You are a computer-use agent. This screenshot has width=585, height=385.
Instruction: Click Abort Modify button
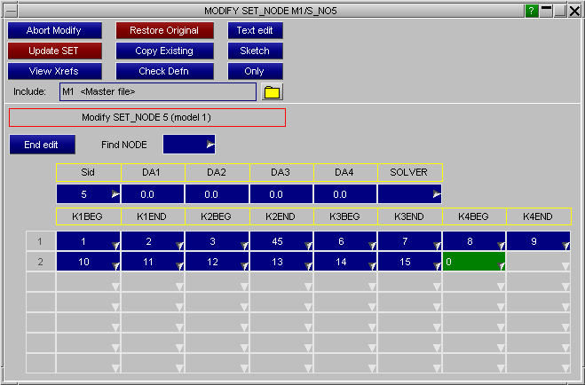tap(55, 30)
